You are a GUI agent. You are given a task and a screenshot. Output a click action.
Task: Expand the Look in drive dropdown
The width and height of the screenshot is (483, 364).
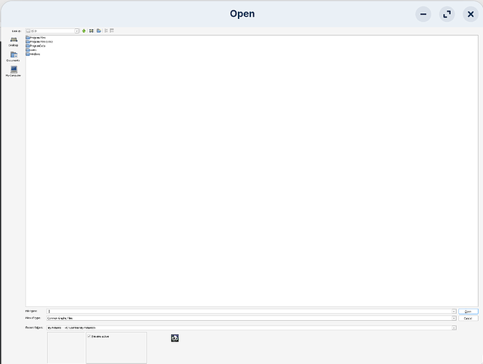76,31
